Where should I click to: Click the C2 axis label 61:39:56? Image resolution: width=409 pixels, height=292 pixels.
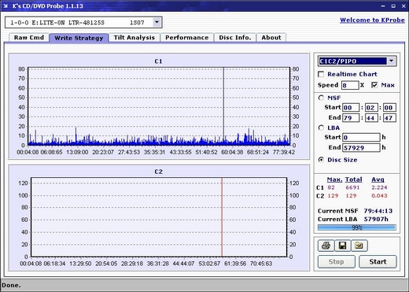click(235, 264)
